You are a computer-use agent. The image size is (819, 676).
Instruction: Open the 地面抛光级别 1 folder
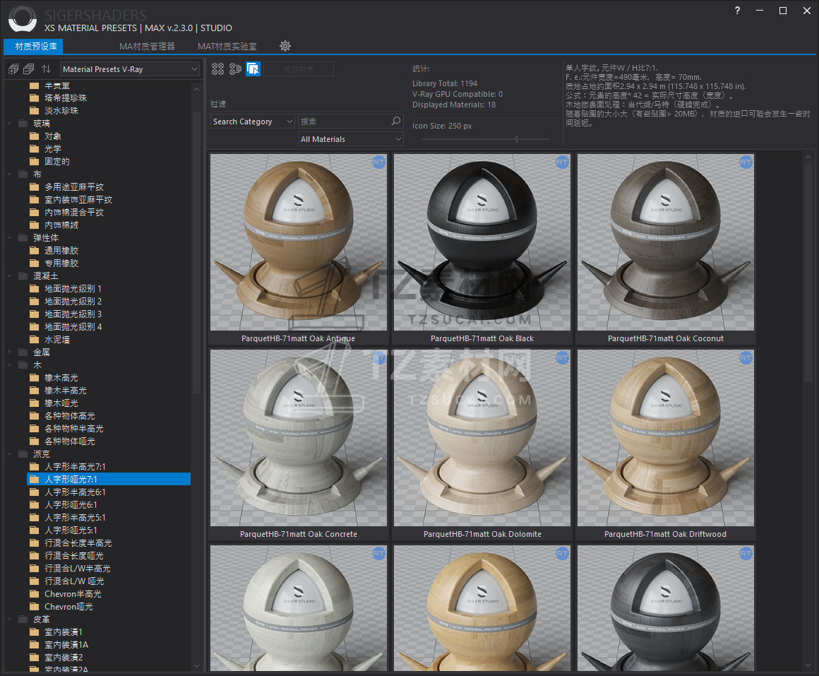73,289
